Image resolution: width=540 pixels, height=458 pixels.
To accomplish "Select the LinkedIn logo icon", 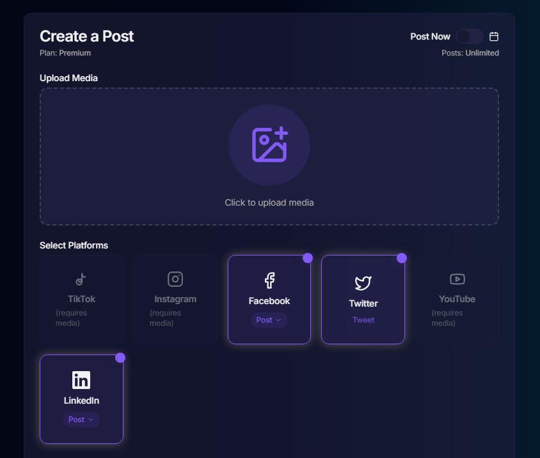I will pyautogui.click(x=81, y=379).
